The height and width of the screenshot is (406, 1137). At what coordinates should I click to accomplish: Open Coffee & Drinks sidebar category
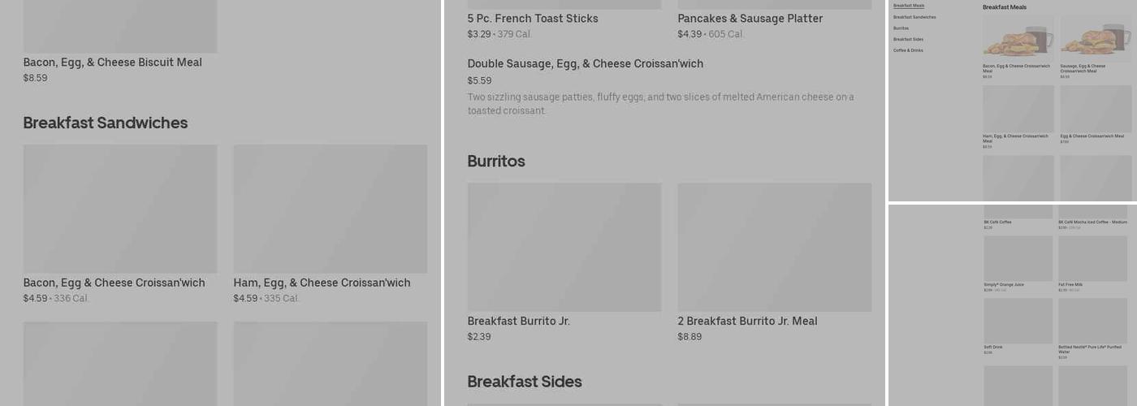coord(908,50)
